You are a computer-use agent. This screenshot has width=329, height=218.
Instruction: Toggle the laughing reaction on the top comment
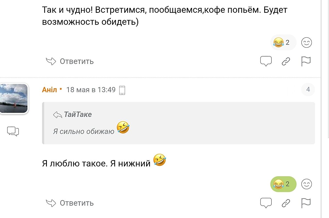coord(283,43)
